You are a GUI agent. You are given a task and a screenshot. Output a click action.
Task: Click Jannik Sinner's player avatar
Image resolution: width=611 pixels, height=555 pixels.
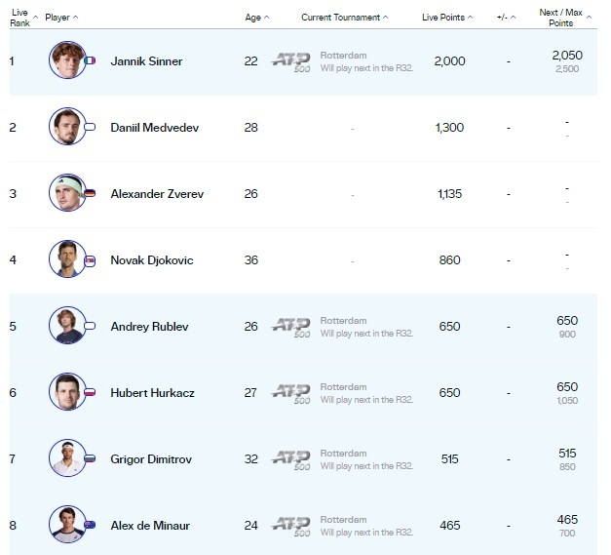pos(67,60)
